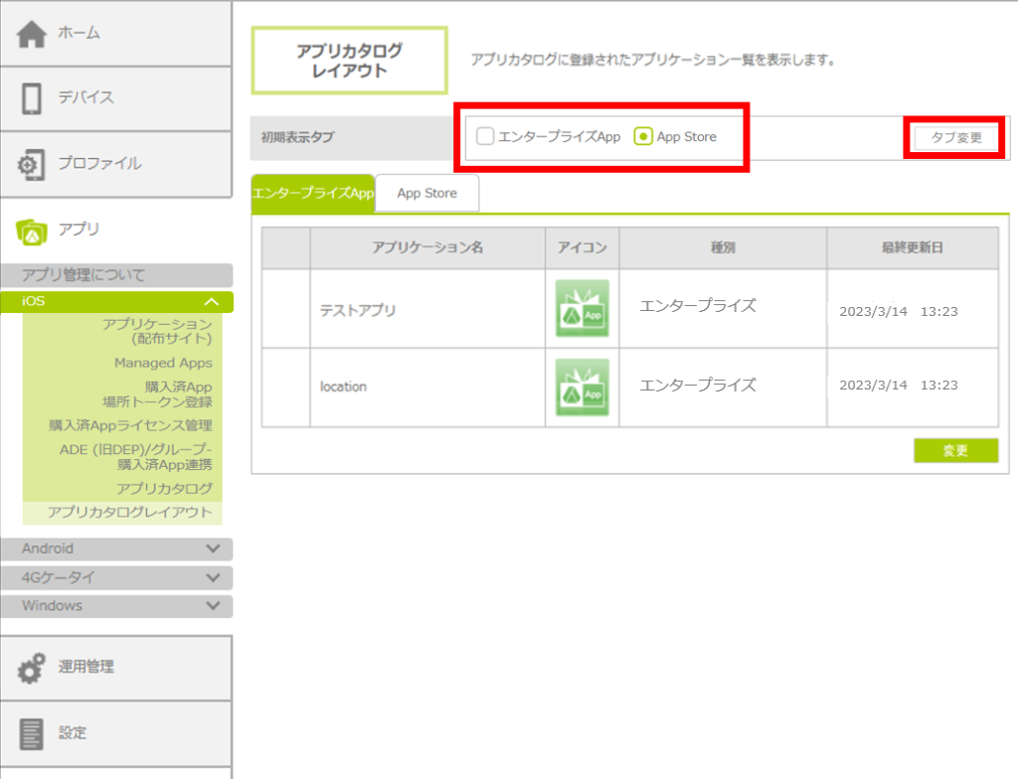Collapse the iOS section in sidebar
This screenshot has width=1018, height=779.
tap(211, 301)
